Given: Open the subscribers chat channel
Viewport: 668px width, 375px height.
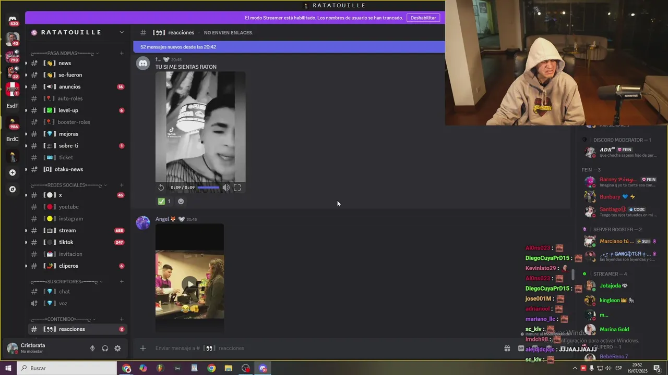Looking at the screenshot, I should [77, 292].
